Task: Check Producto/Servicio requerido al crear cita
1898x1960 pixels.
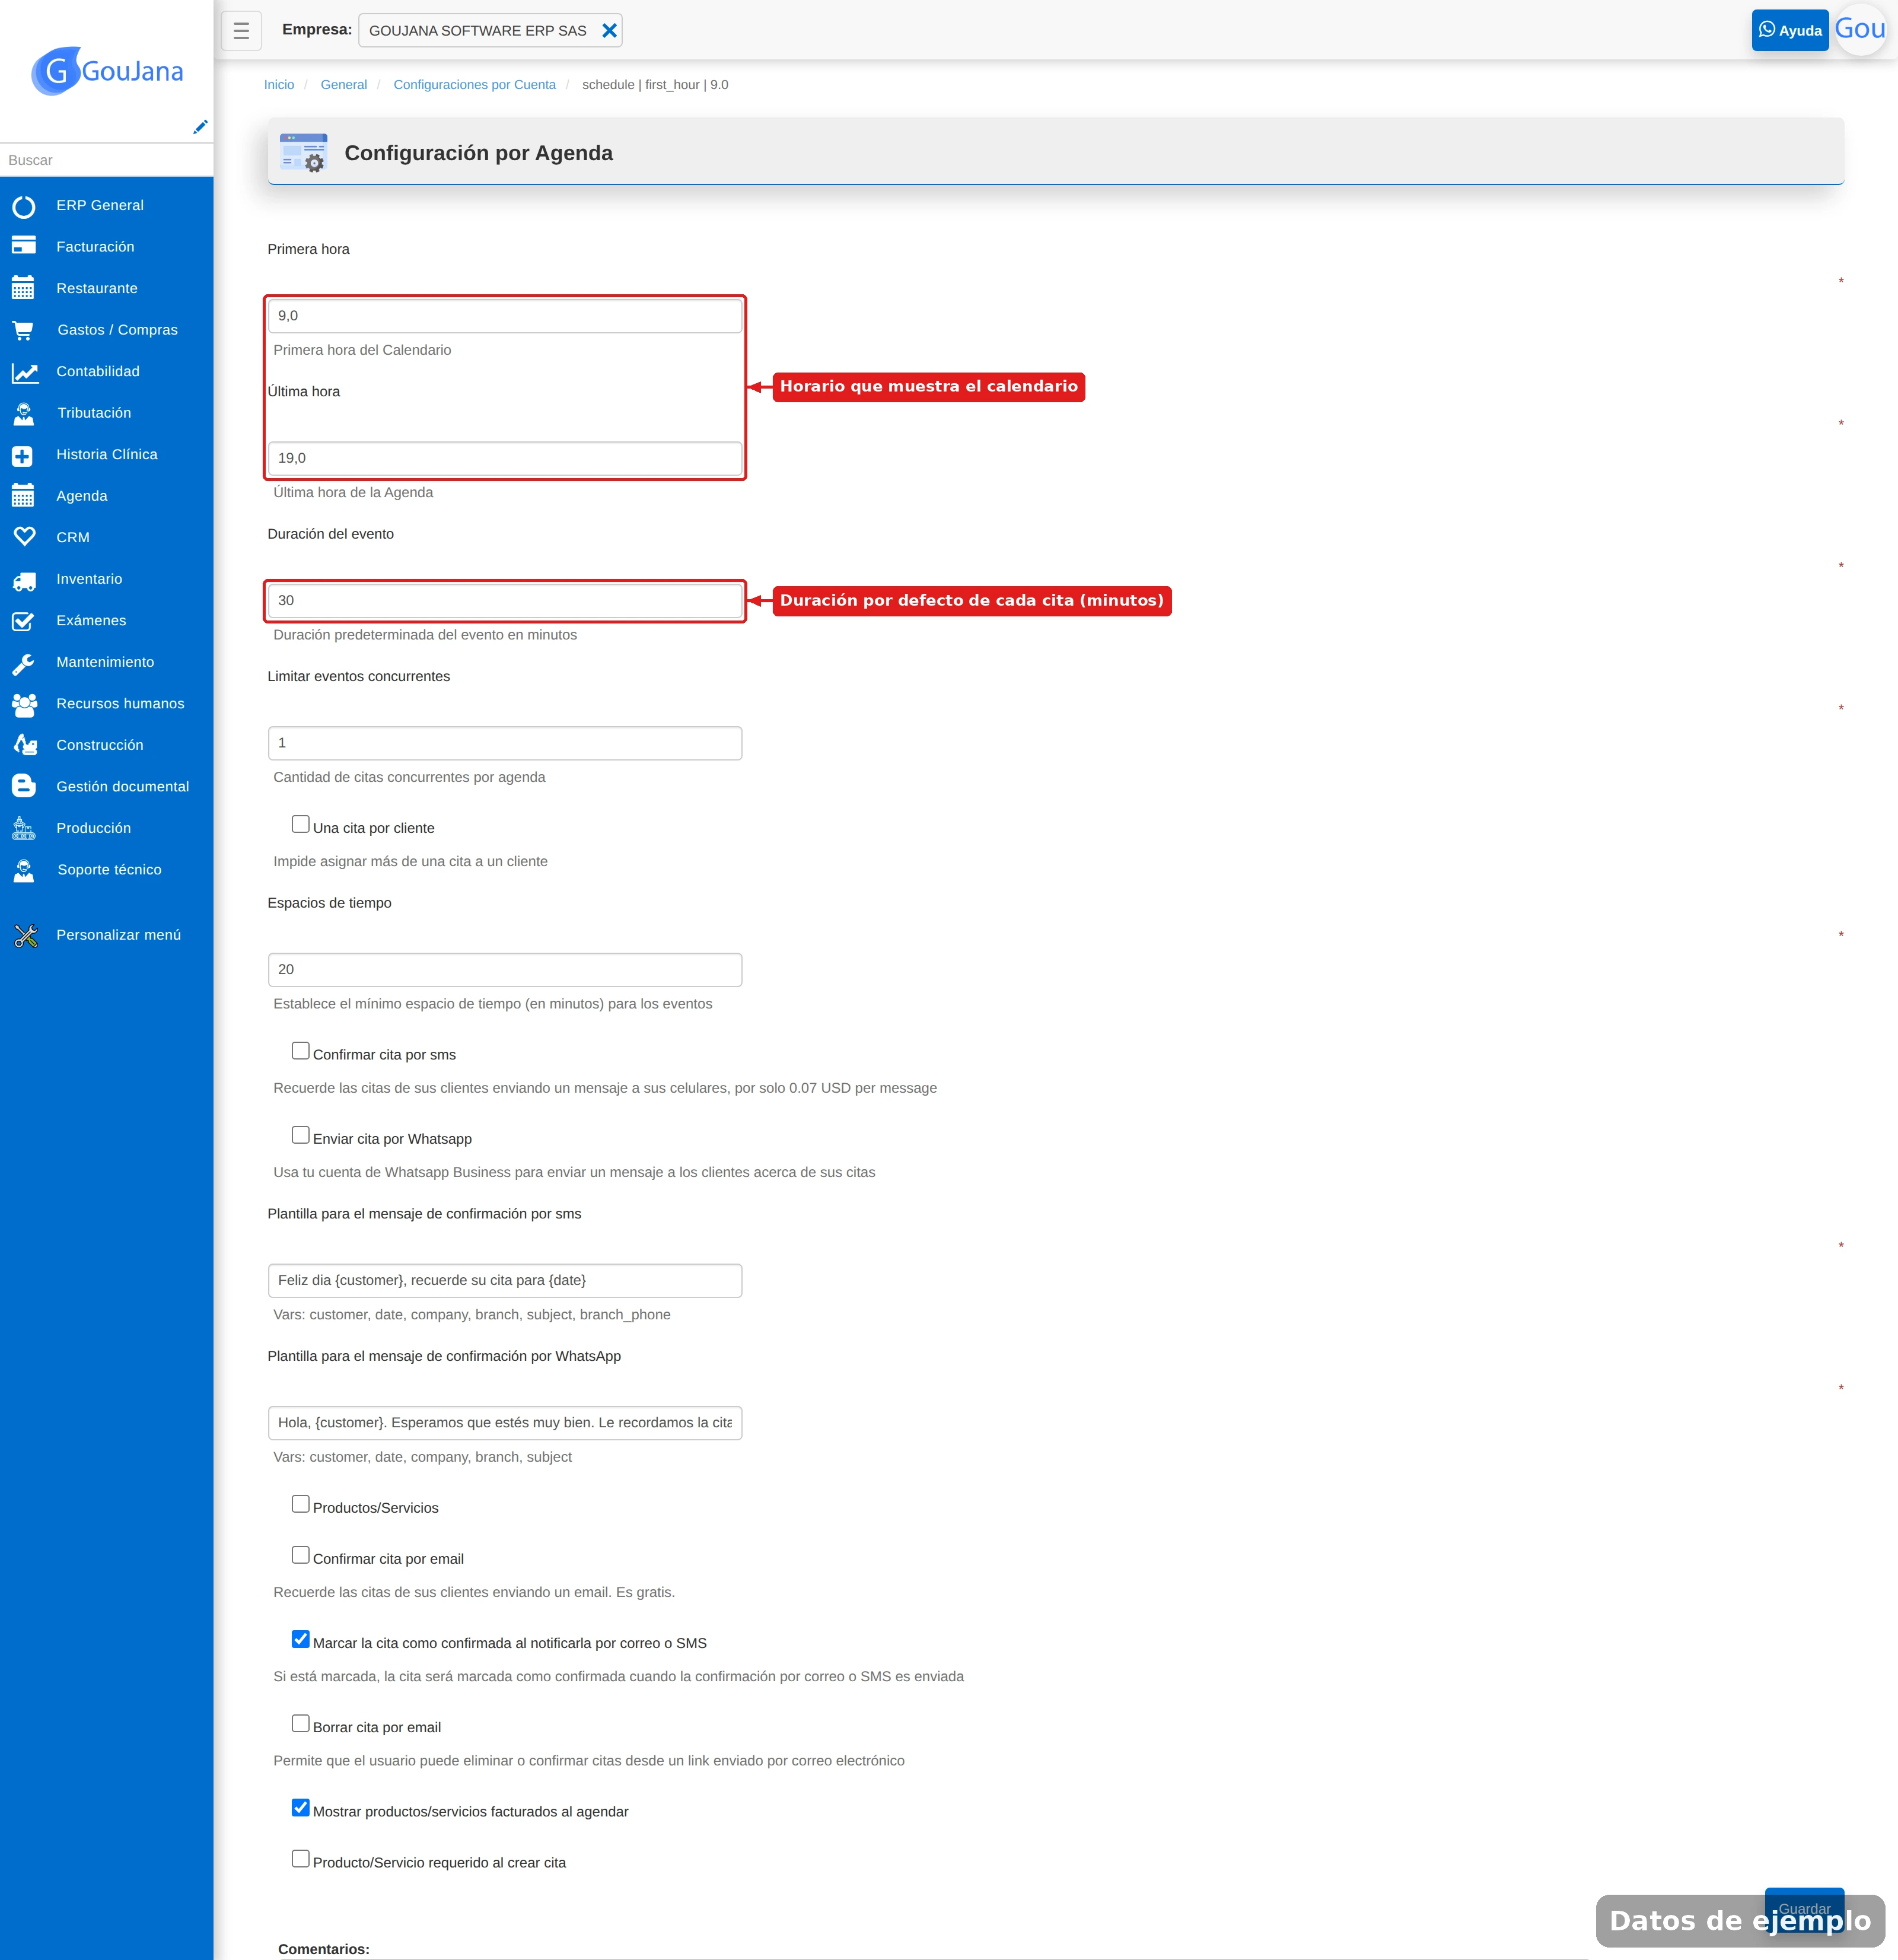Action: click(x=300, y=1859)
